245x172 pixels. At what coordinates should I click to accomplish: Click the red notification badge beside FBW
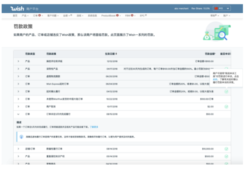tap(132, 15)
